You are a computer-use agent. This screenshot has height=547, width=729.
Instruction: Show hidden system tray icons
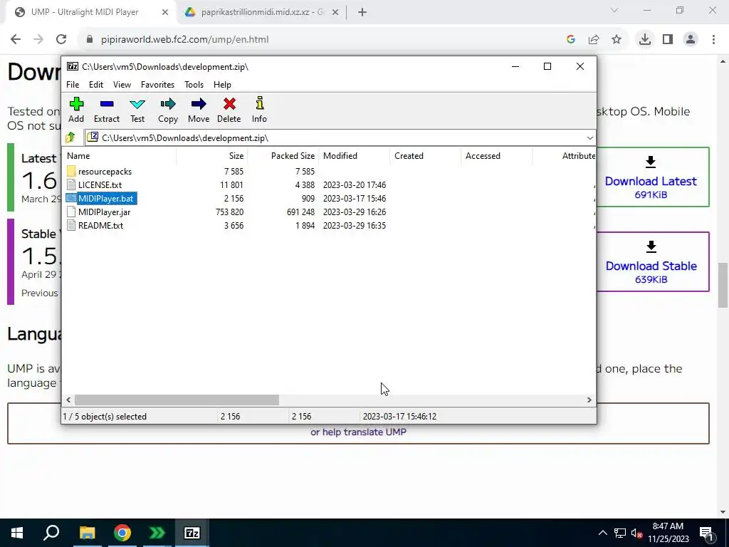(602, 533)
